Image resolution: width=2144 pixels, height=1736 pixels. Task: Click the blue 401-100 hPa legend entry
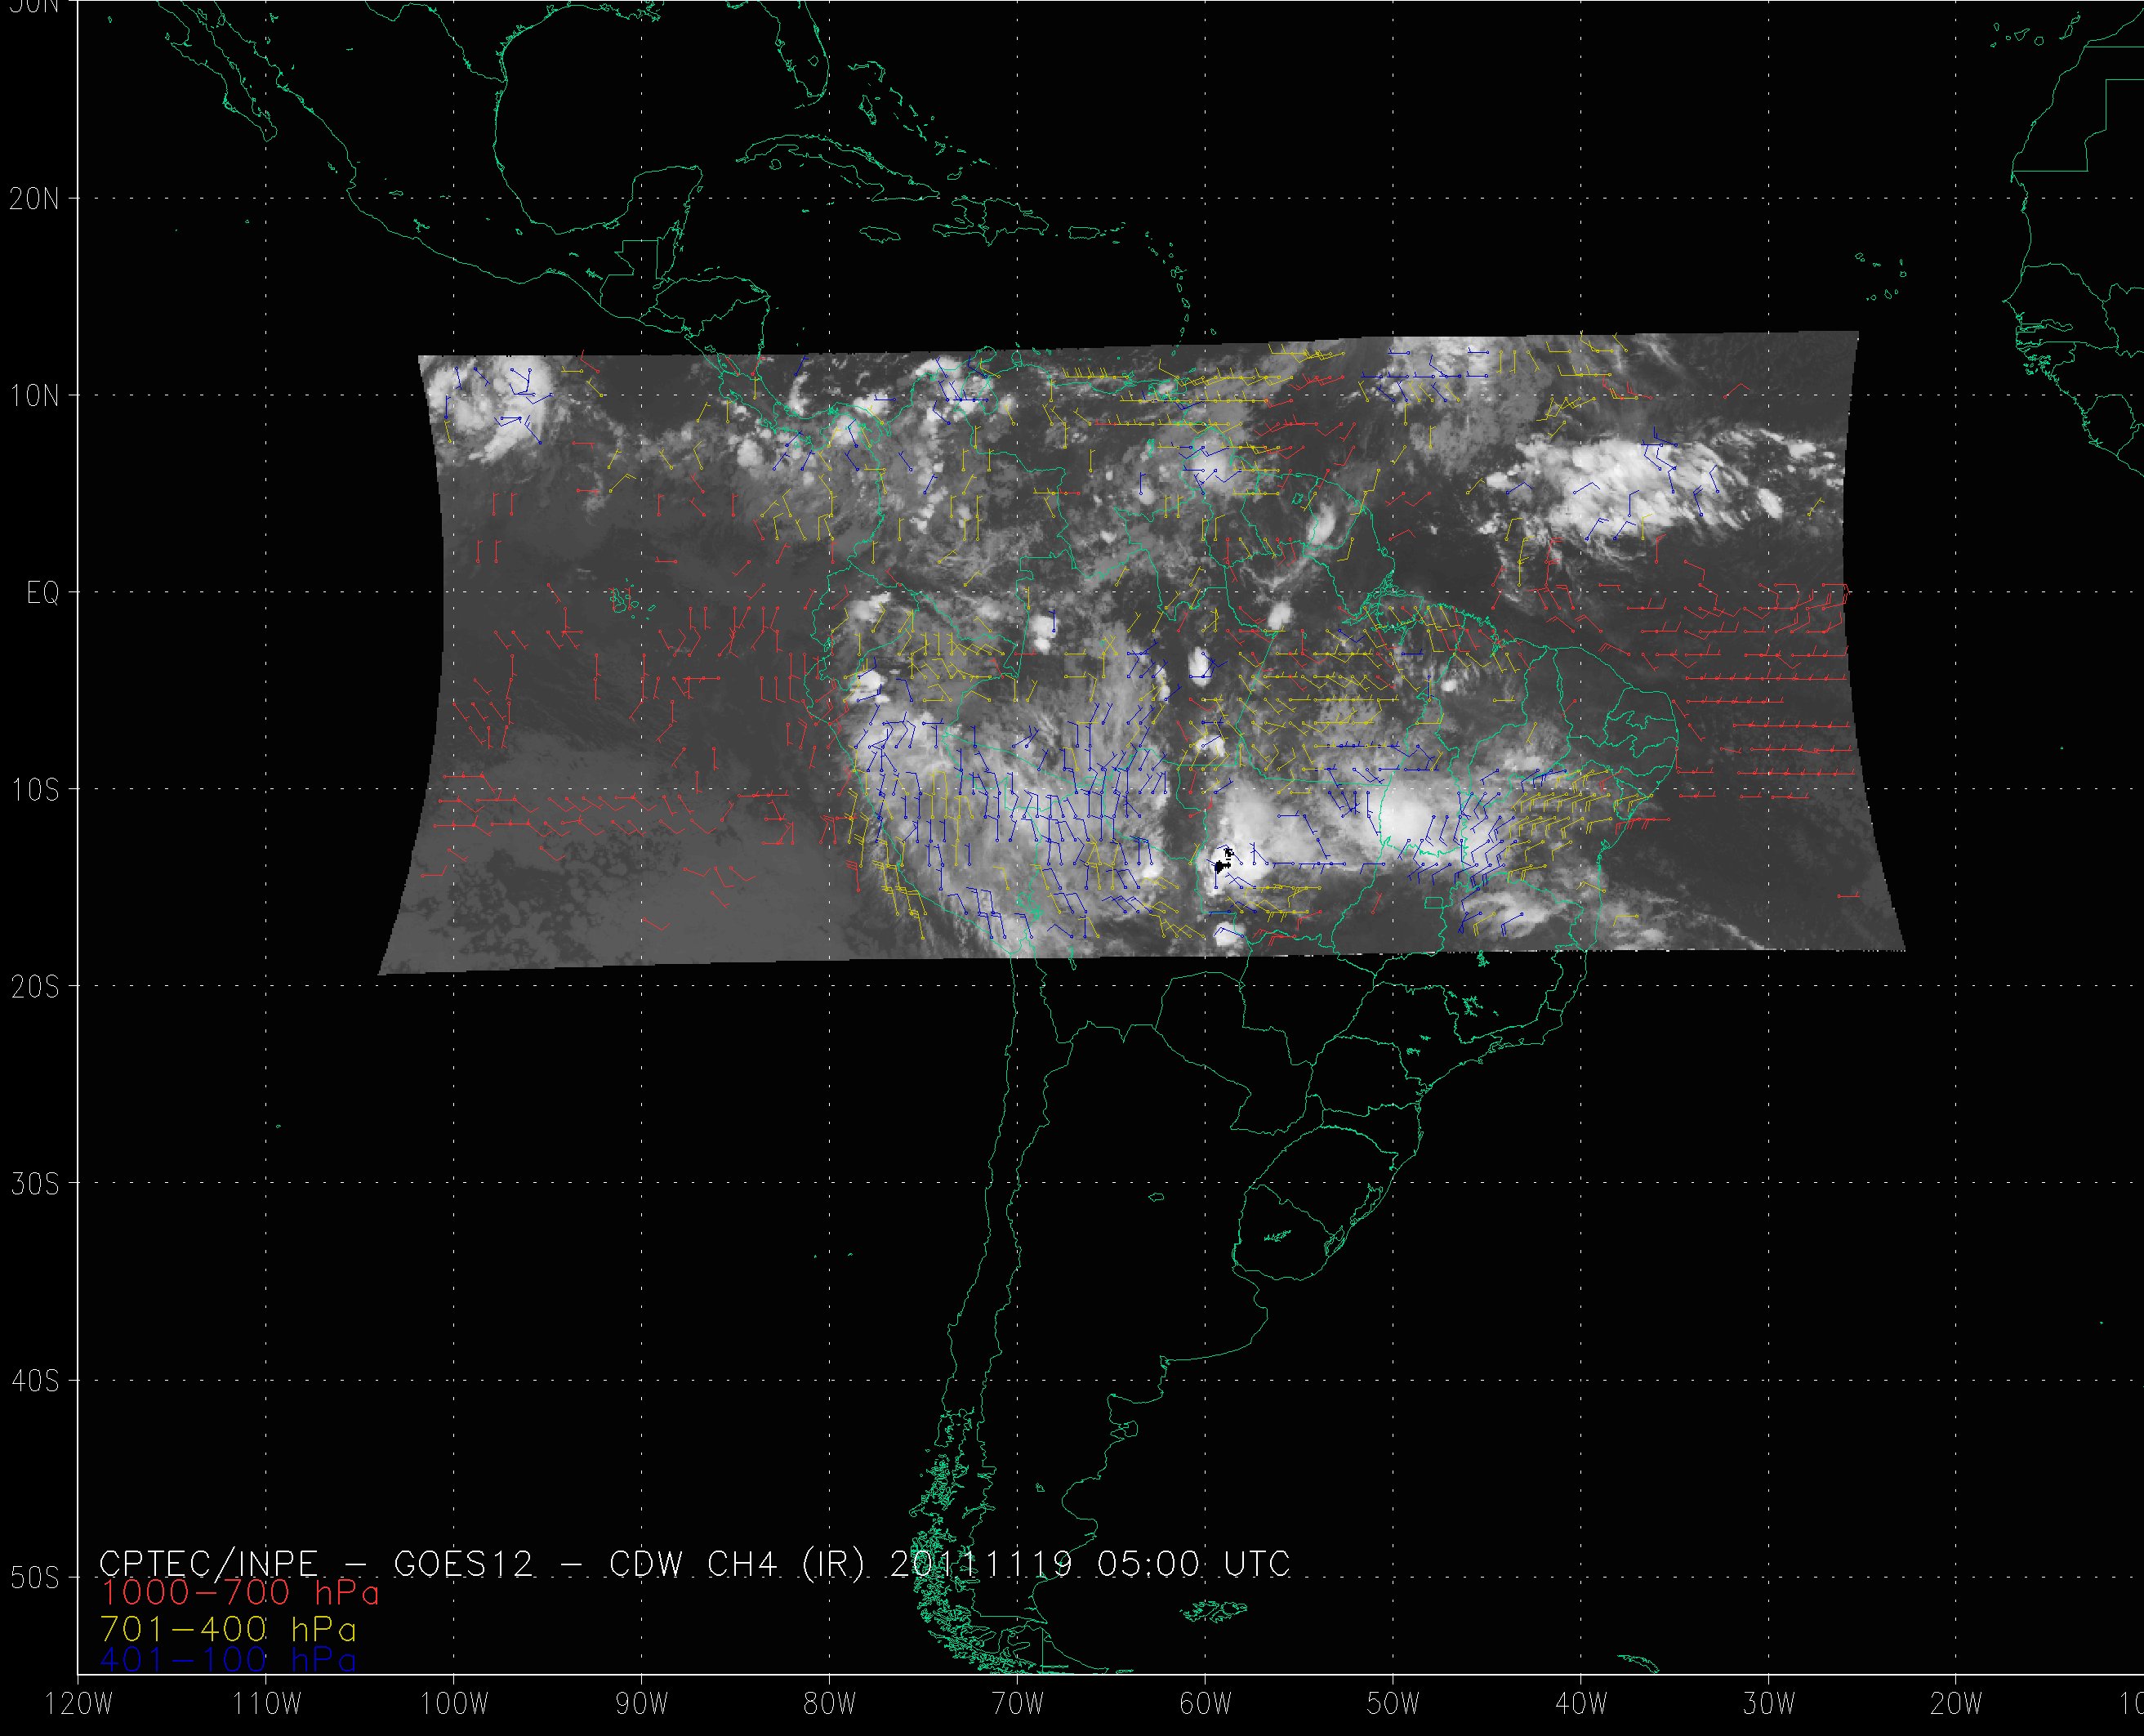click(x=228, y=1661)
